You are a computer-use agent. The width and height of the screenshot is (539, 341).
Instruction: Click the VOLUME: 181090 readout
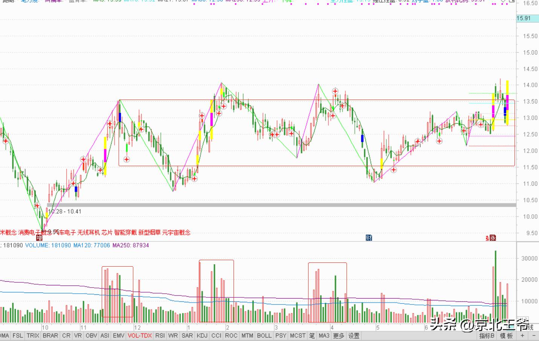click(48, 245)
